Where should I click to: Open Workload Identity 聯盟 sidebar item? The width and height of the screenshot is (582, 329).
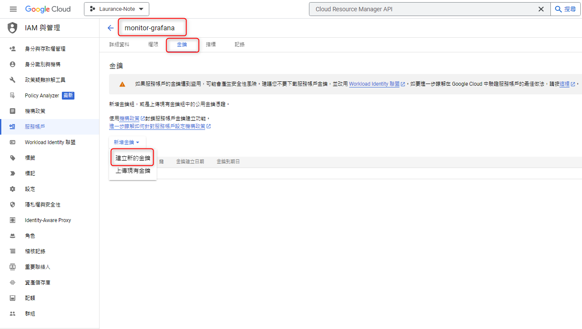pyautogui.click(x=50, y=142)
